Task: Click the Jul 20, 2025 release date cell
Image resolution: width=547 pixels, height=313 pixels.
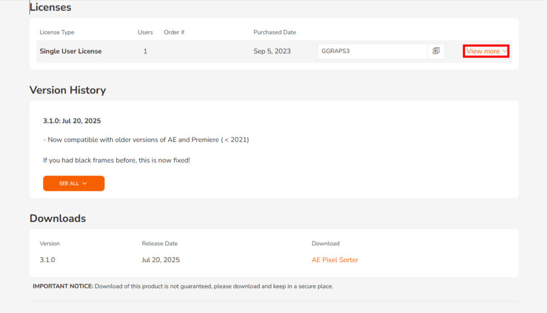Action: click(x=161, y=260)
